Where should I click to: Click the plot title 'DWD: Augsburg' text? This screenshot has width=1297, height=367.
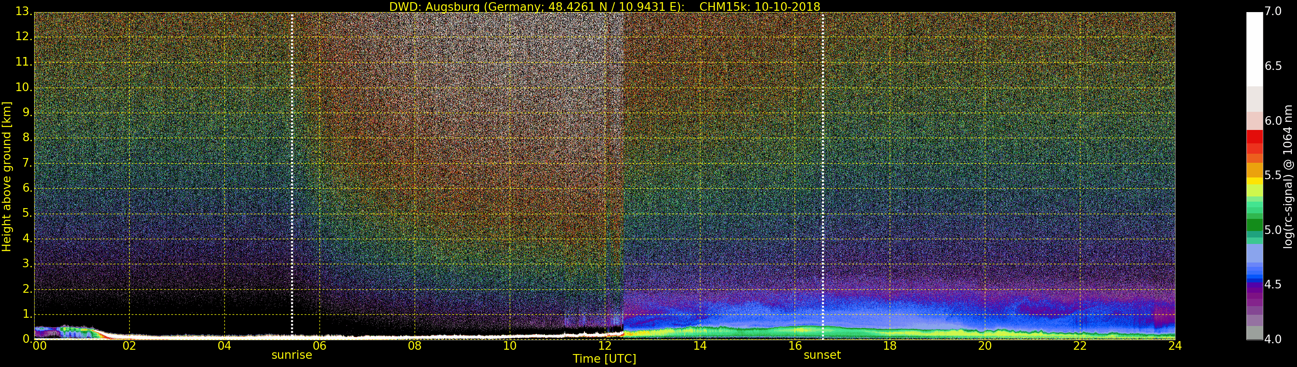point(434,6)
